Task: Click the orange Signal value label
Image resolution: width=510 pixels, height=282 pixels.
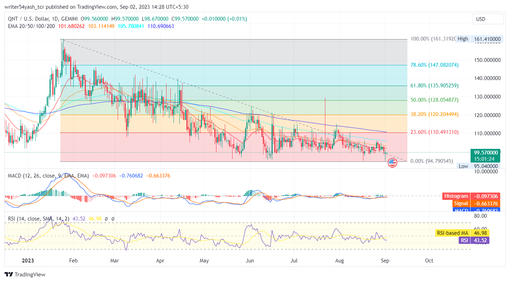Action: 476,203
